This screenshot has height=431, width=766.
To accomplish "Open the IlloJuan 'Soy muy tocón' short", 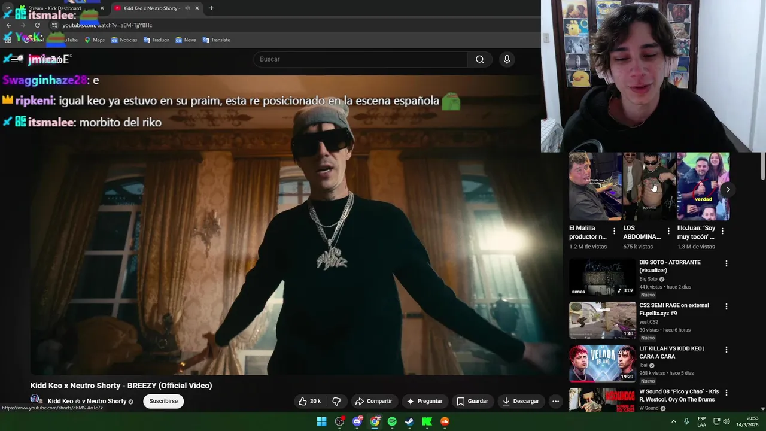I will [703, 186].
